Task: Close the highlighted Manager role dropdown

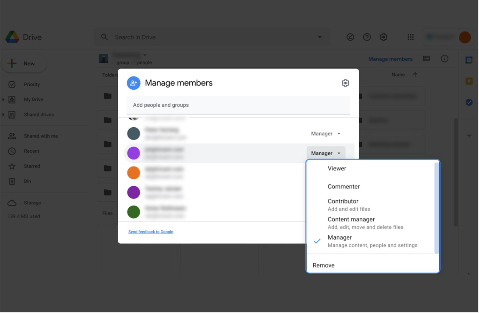Action: (x=326, y=153)
